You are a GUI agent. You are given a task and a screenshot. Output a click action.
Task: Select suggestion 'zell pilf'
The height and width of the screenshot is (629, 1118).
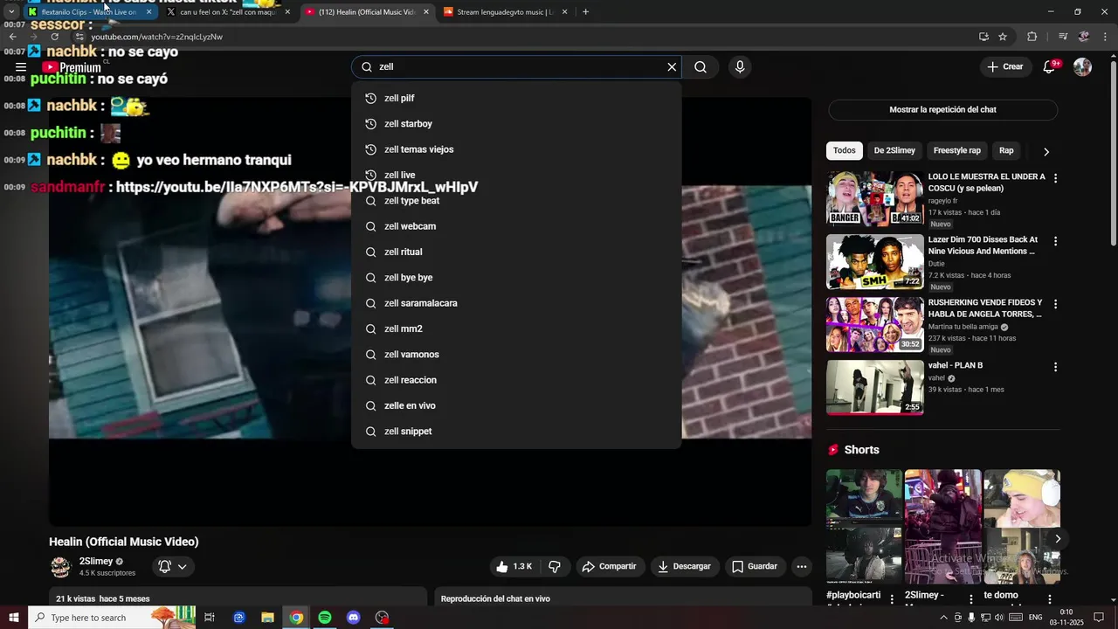pyautogui.click(x=516, y=99)
